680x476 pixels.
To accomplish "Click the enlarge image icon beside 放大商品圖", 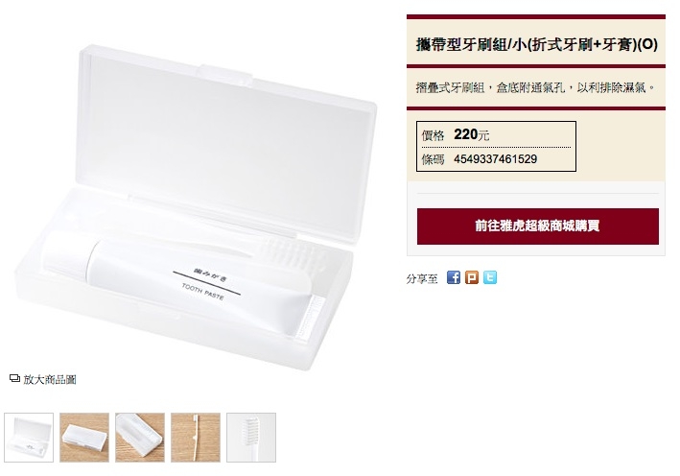I will pos(14,379).
